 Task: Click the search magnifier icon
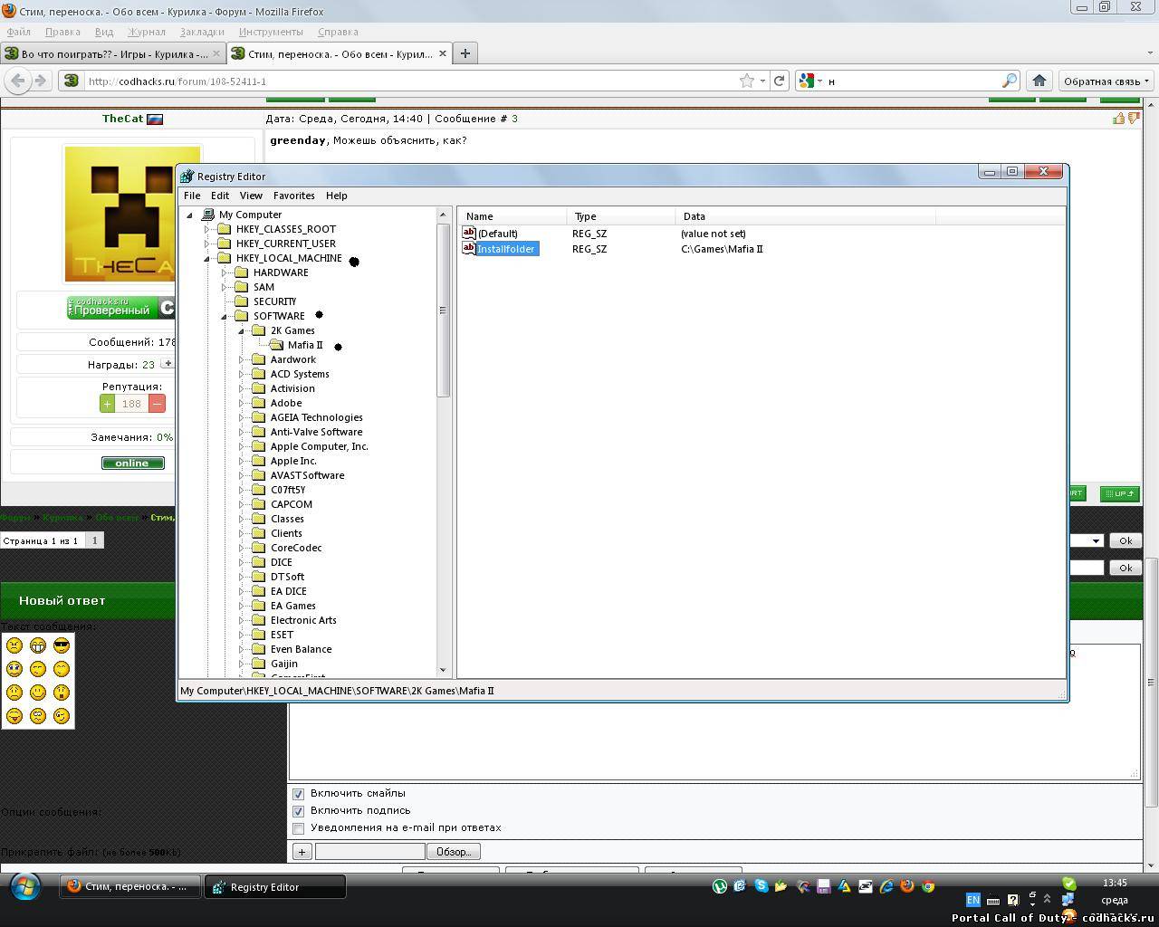(x=1010, y=81)
